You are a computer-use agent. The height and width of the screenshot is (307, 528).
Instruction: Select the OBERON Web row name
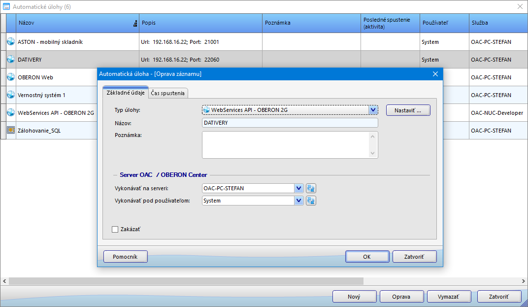(x=35, y=77)
